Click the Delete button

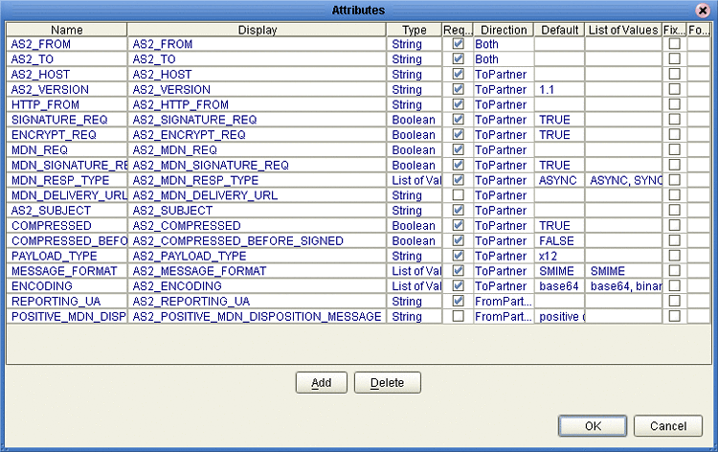pyautogui.click(x=388, y=382)
